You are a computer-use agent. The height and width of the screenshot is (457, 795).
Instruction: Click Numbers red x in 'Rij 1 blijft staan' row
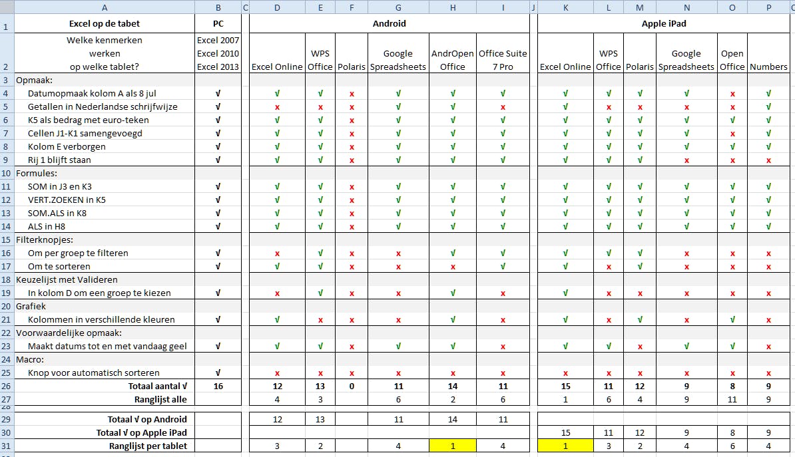coord(768,160)
